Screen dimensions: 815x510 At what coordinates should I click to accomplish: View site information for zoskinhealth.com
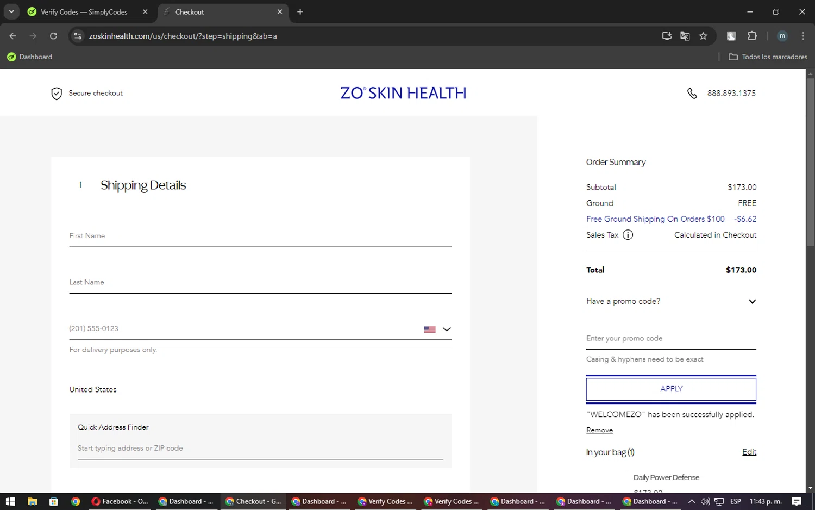(78, 36)
